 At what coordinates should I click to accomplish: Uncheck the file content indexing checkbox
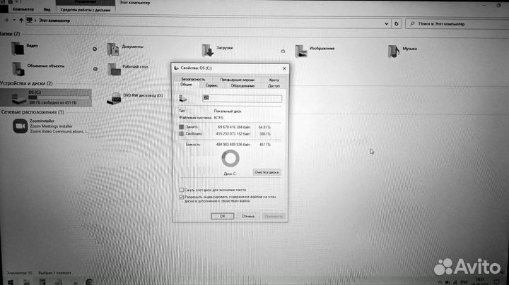click(182, 197)
